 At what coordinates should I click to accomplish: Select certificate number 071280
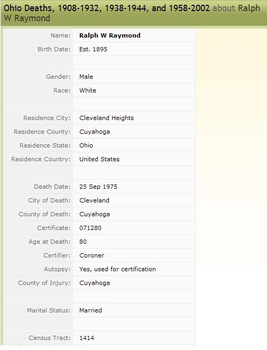[x=90, y=228]
